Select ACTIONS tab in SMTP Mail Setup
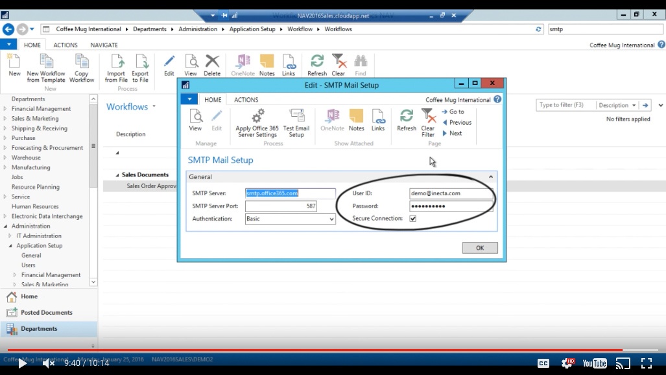Viewport: 666px width, 375px height. click(246, 99)
